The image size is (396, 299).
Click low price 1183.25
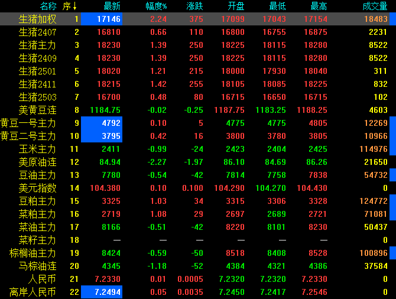point(271,110)
